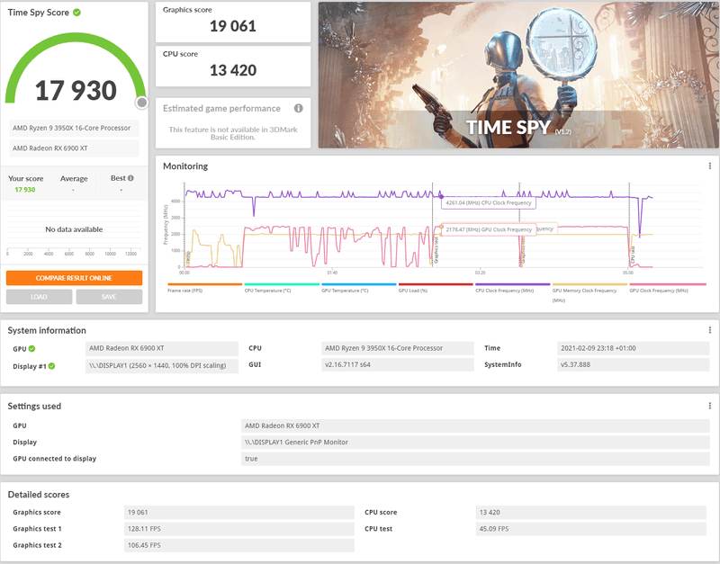720x564 pixels.
Task: Click the Graphics test 2 value 106.45 FPS
Action: pos(239,545)
